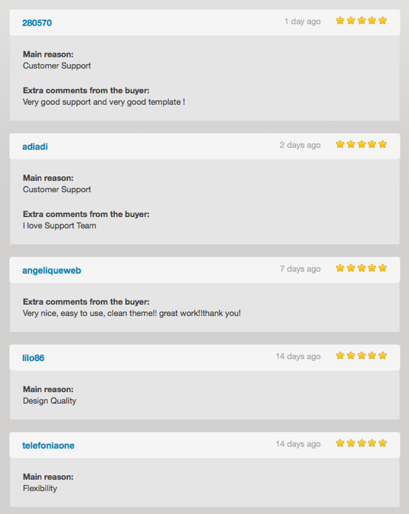The image size is (409, 514).
Task: Click fifth star in 280570's rating
Action: pos(383,20)
